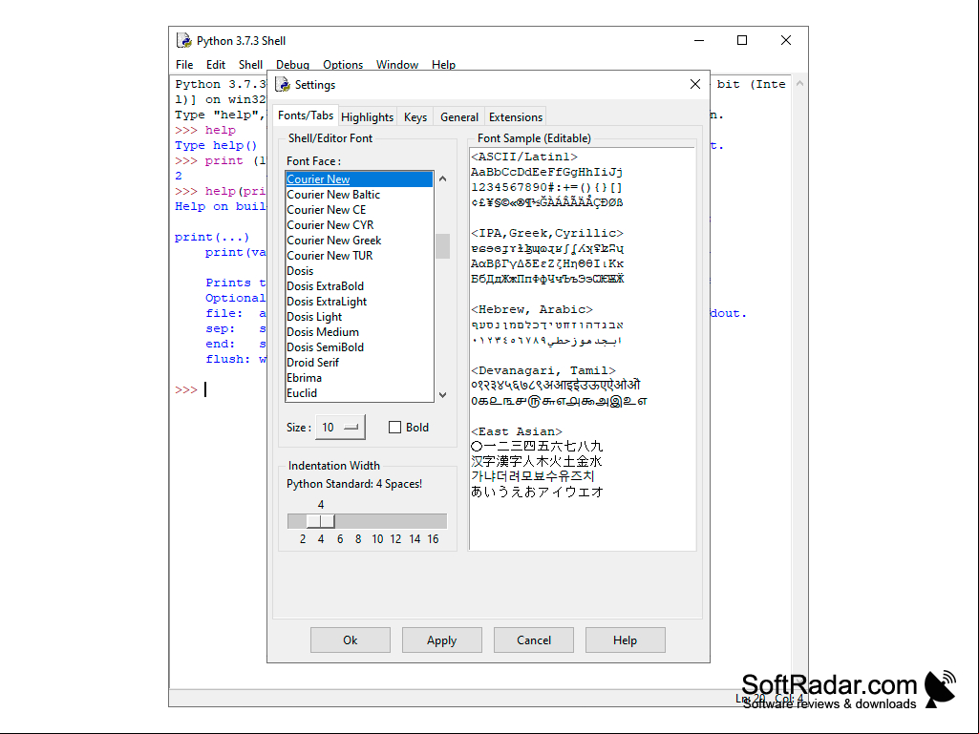This screenshot has width=979, height=734.
Task: Select Dosis SemiBold font
Action: 359,347
